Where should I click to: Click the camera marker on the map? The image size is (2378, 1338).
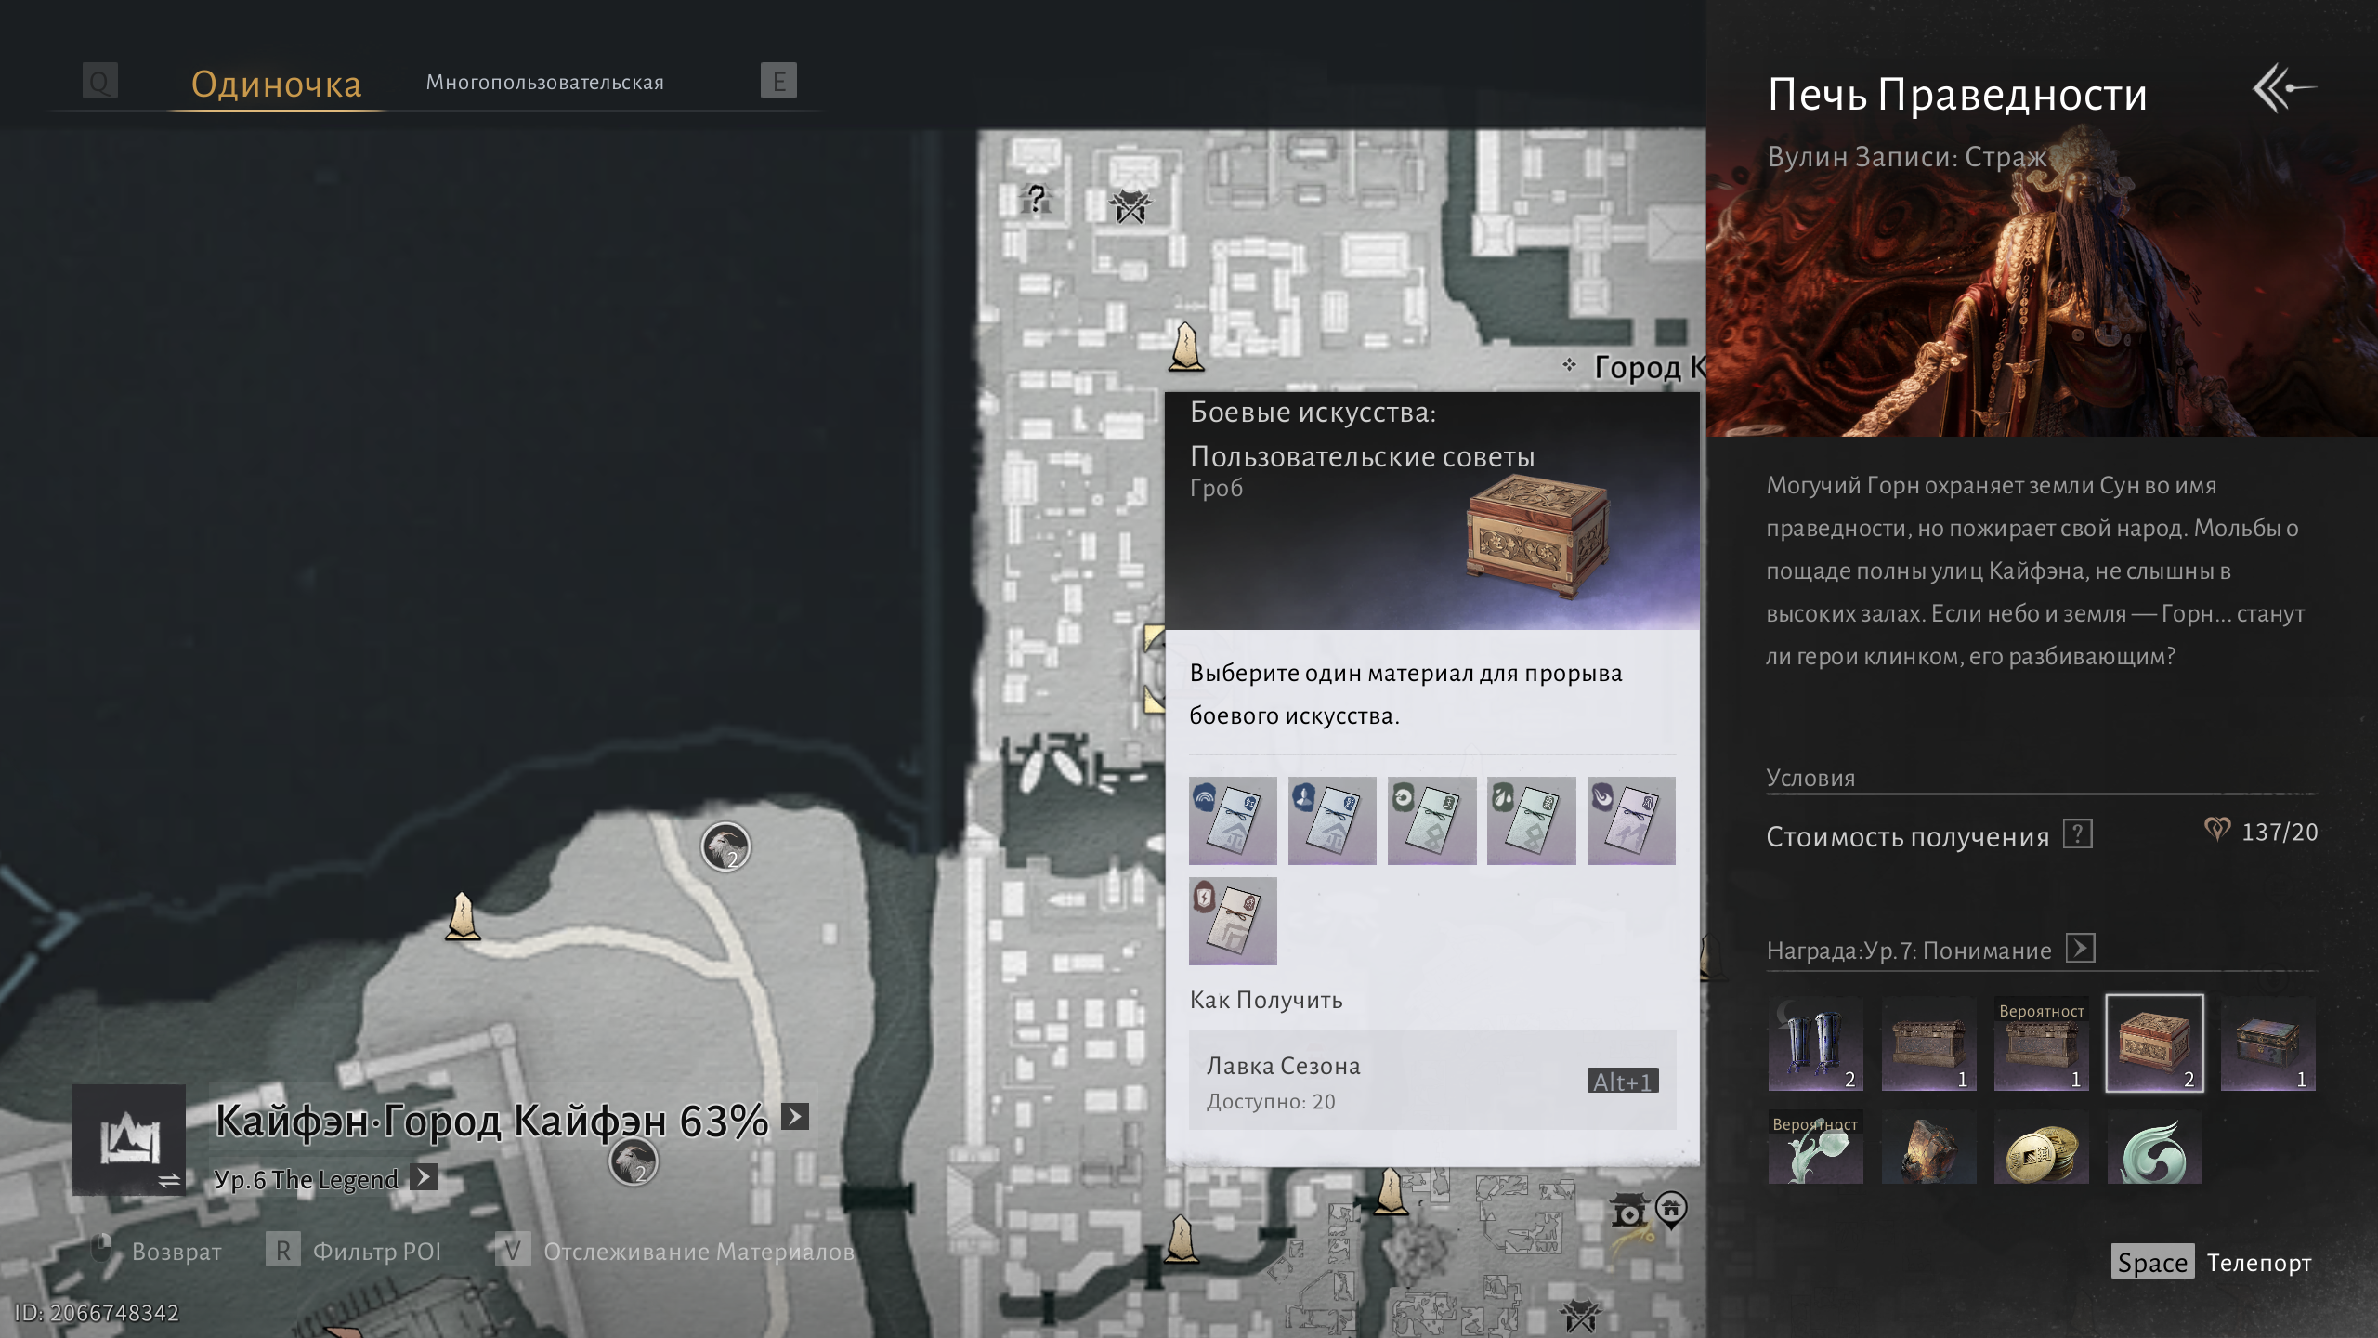[x=1628, y=1212]
